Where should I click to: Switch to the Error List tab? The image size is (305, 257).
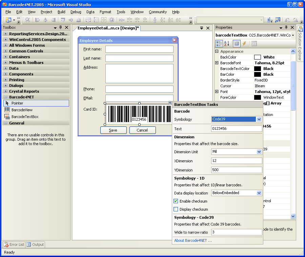pos(14,244)
